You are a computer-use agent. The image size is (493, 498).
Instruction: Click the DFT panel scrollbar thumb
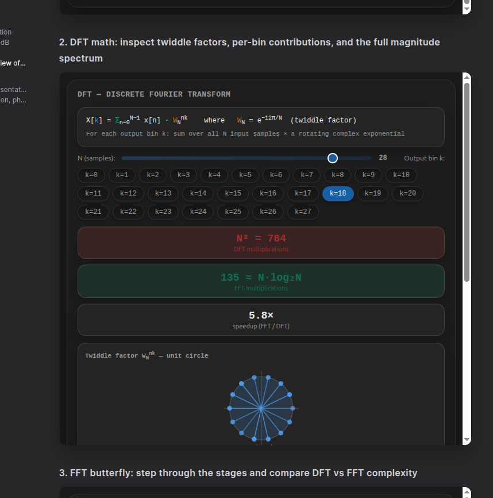pyautogui.click(x=467, y=182)
